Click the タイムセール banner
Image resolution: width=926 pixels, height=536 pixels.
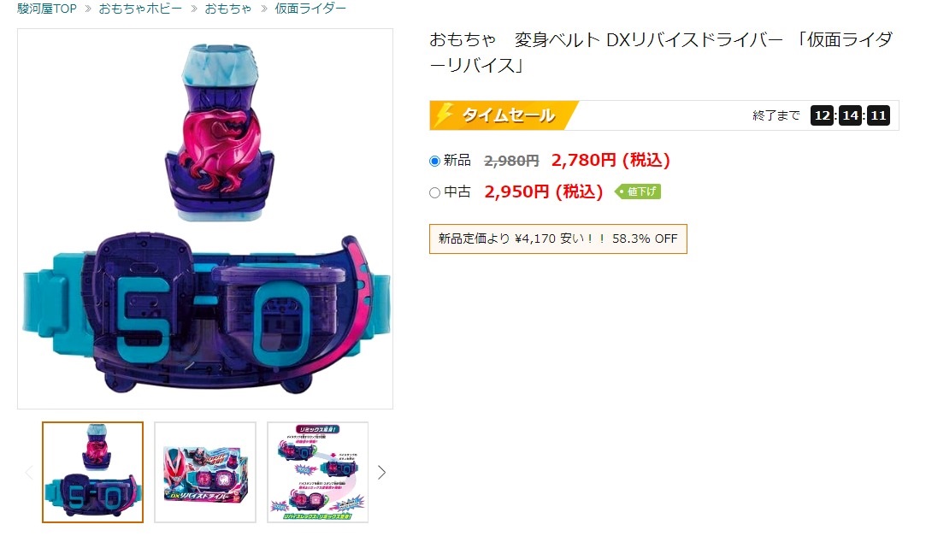(504, 115)
